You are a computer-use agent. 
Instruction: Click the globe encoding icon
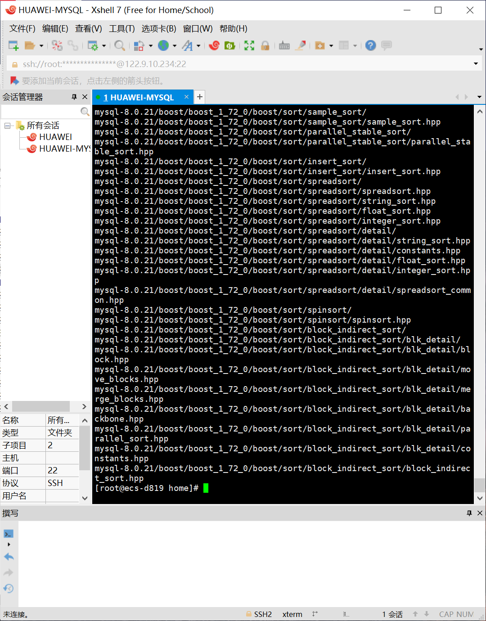click(x=163, y=45)
